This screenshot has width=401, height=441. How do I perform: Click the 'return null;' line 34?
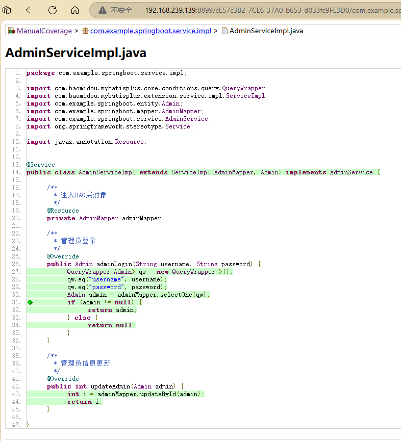(111, 325)
